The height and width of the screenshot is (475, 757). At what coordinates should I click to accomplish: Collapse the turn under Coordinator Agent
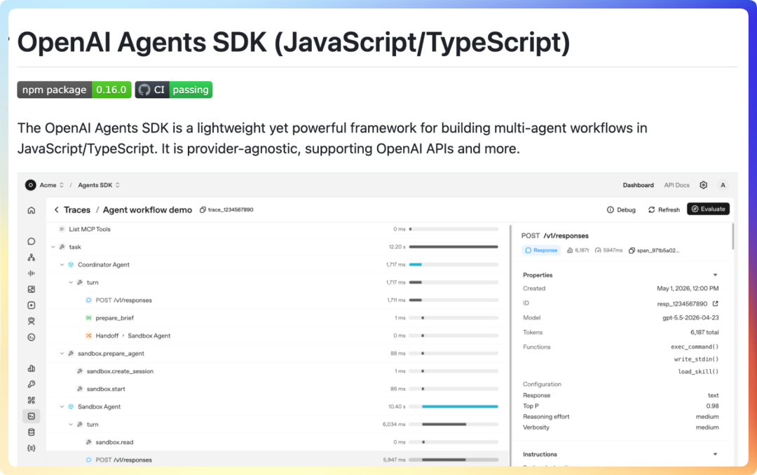coord(71,282)
